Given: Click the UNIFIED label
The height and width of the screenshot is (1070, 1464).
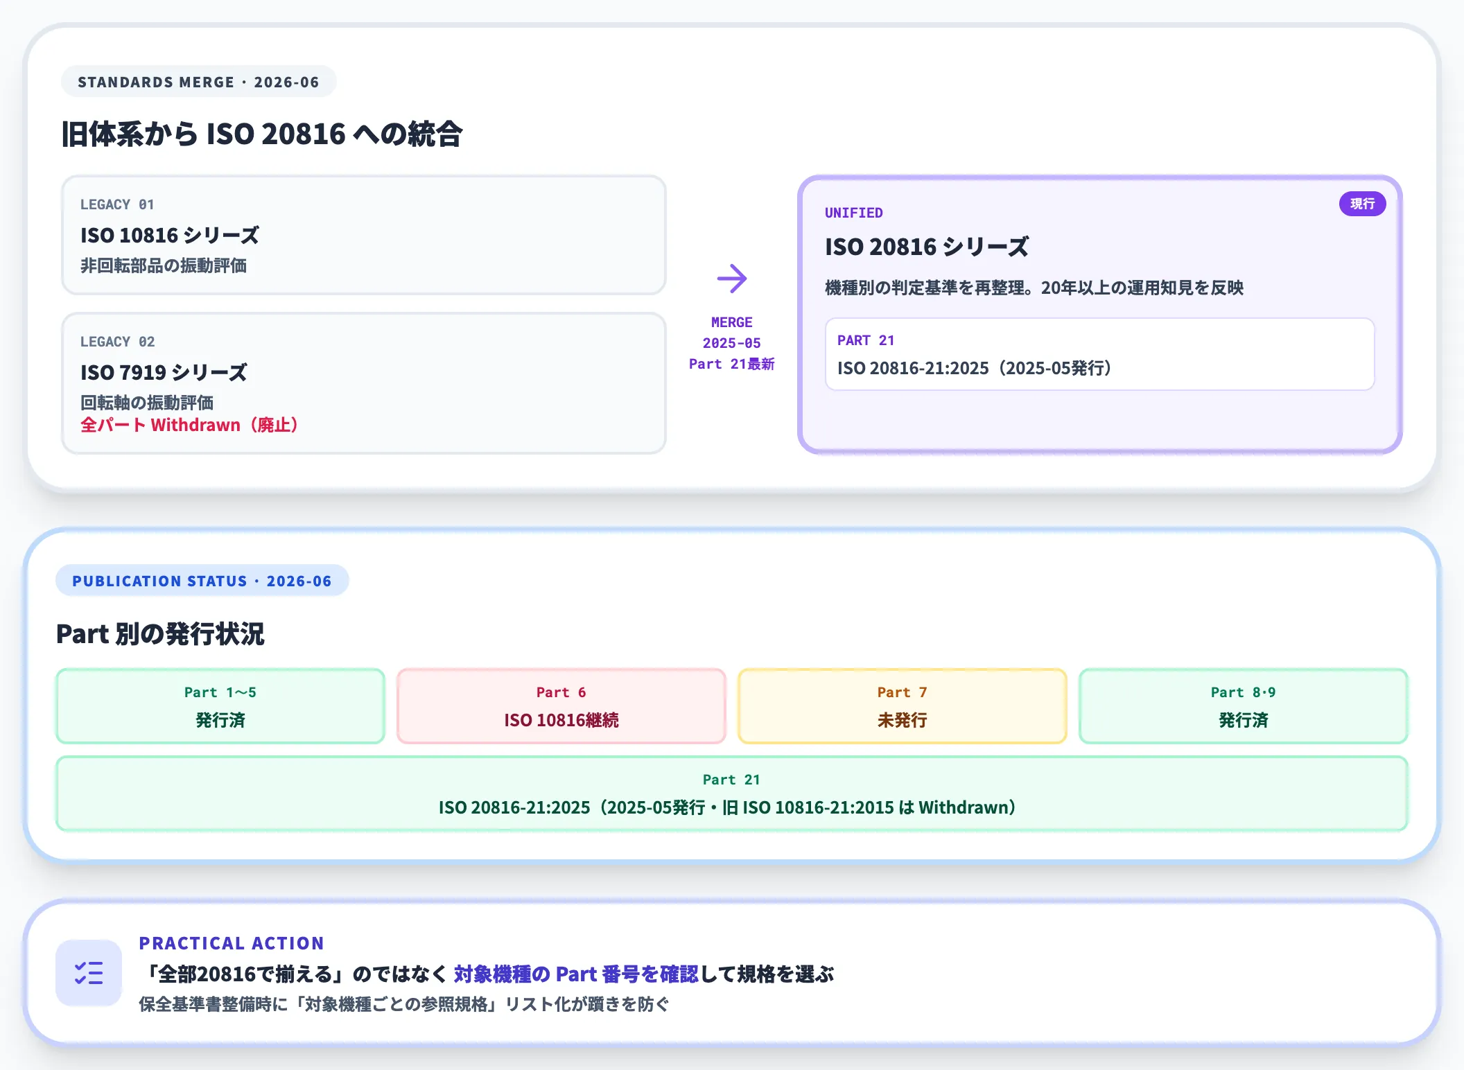Looking at the screenshot, I should pyautogui.click(x=854, y=213).
